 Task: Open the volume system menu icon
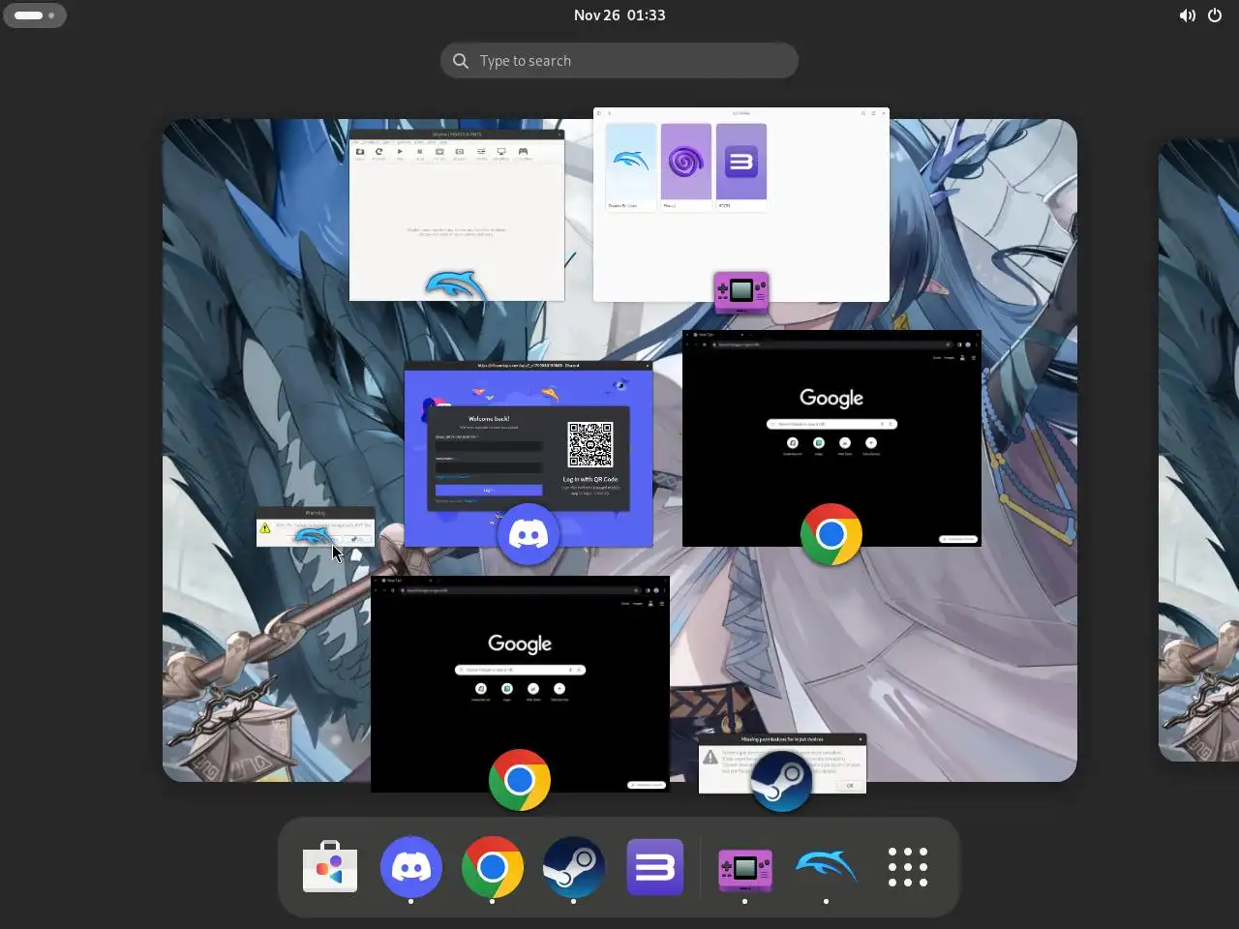pos(1187,15)
